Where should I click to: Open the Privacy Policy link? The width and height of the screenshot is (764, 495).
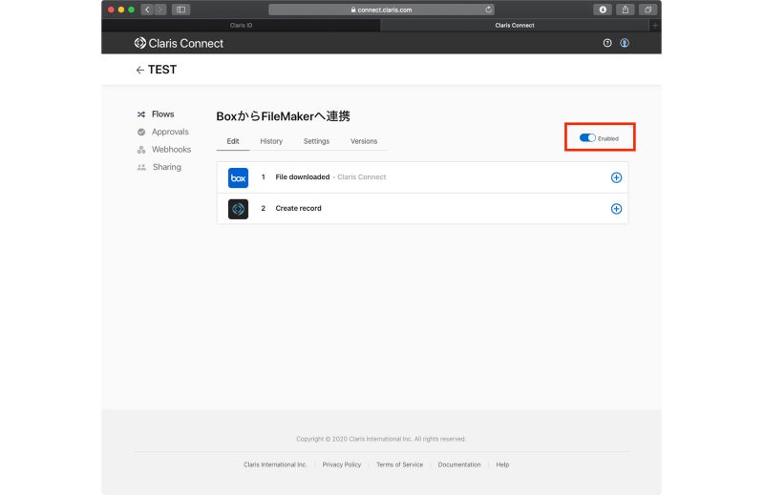point(342,464)
